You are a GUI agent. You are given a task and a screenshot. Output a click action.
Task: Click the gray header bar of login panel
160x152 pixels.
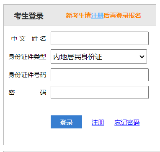click(80, 15)
